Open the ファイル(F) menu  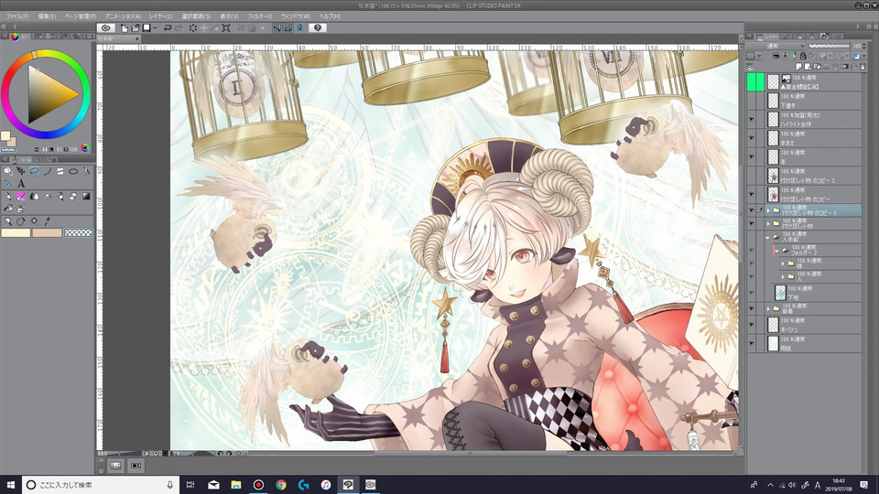[x=17, y=16]
